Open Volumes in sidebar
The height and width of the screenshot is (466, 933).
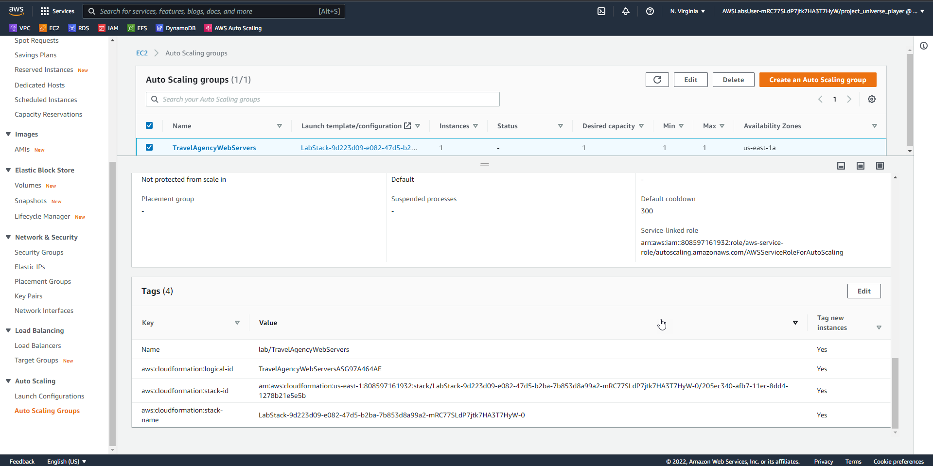coord(28,185)
